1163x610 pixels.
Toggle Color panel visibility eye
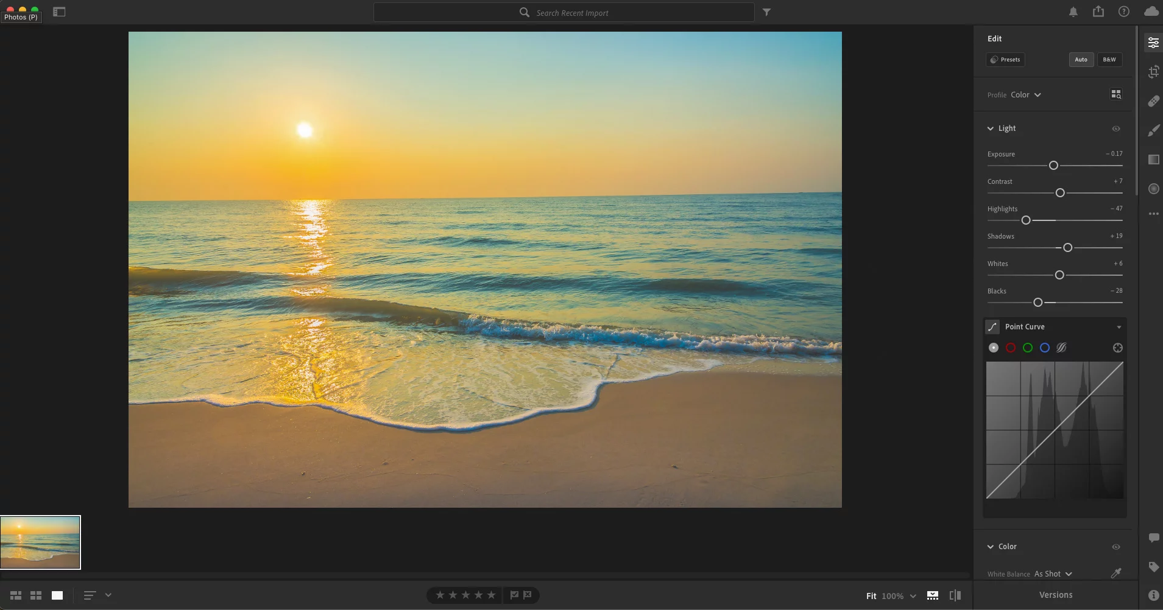click(x=1115, y=547)
